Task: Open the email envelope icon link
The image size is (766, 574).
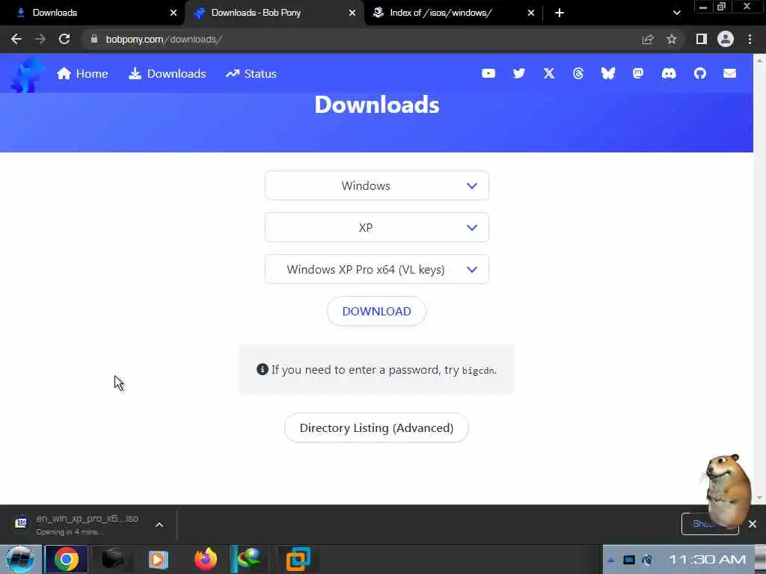Action: click(x=729, y=73)
